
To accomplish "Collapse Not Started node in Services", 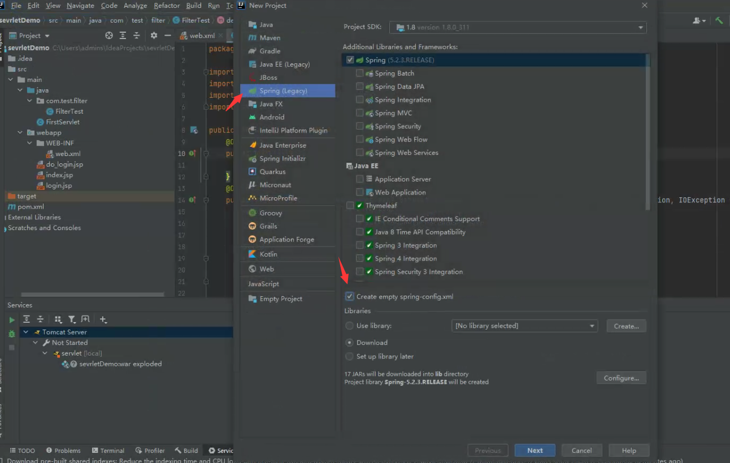I will [x=36, y=343].
